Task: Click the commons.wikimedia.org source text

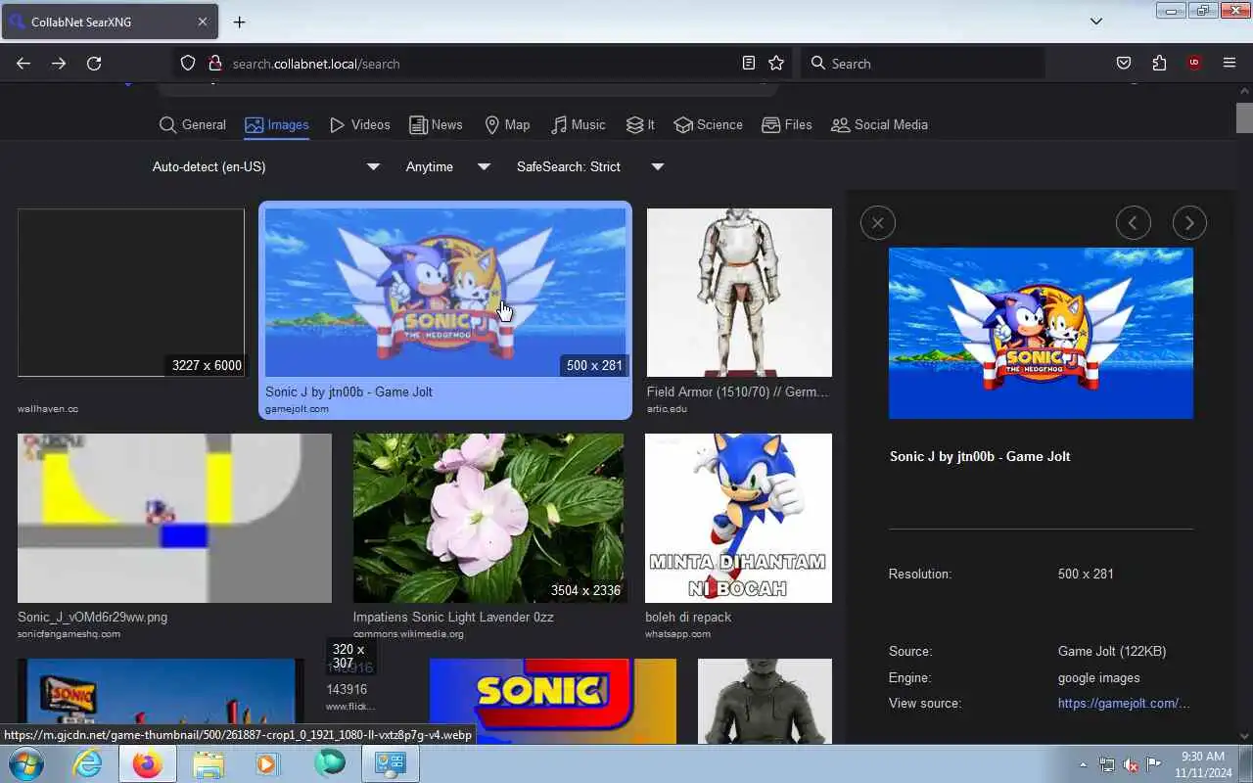Action: [x=408, y=634]
